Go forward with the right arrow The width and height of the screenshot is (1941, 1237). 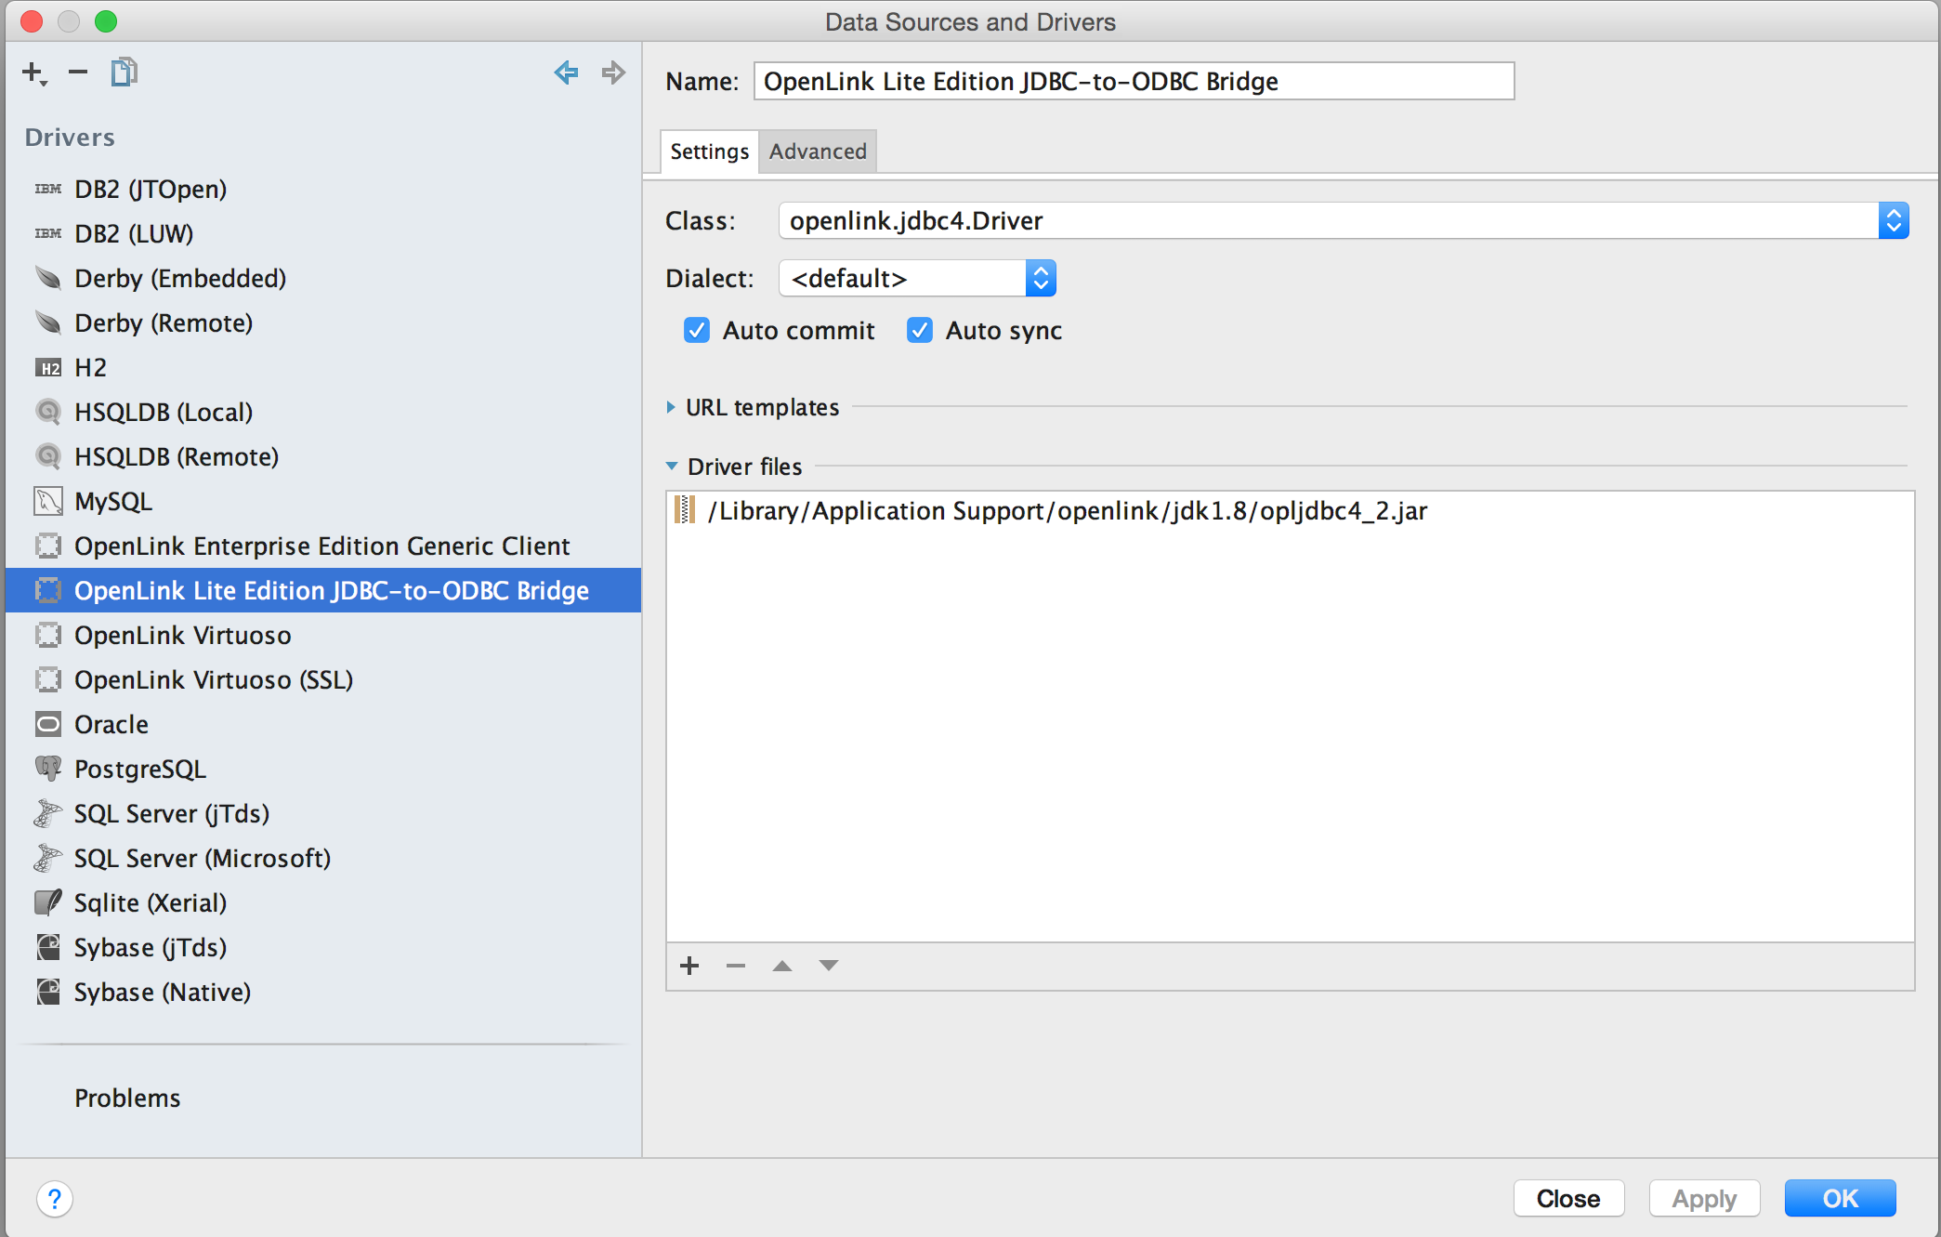coord(613,72)
